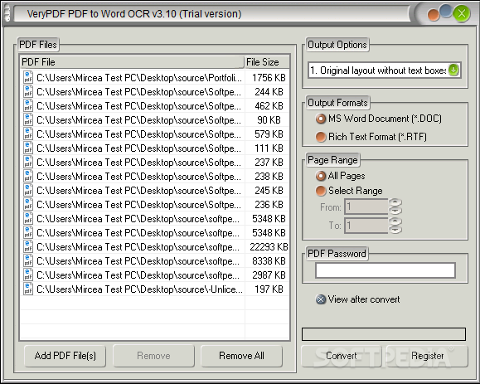This screenshot has width=480, height=384.
Task: Click the 2987 KB file size cell
Action: 269,275
